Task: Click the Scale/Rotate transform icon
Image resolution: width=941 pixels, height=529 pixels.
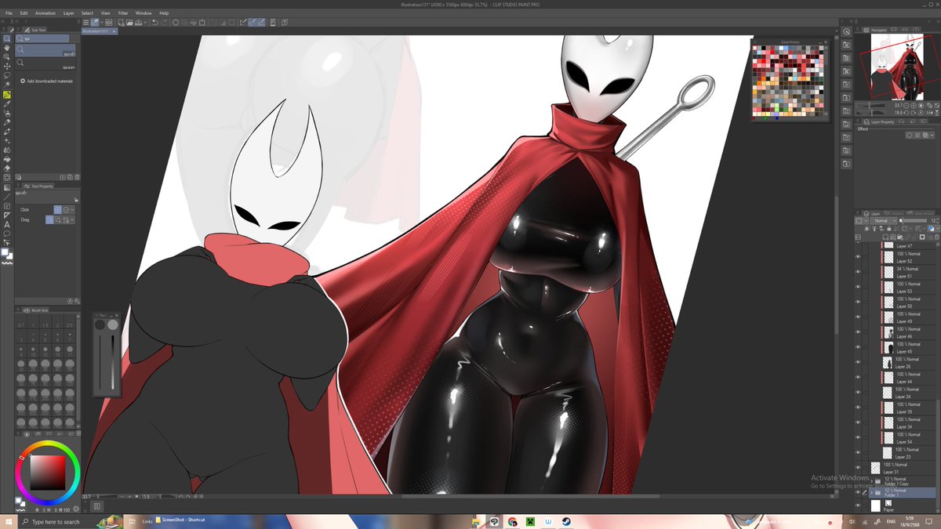Action: point(203,23)
